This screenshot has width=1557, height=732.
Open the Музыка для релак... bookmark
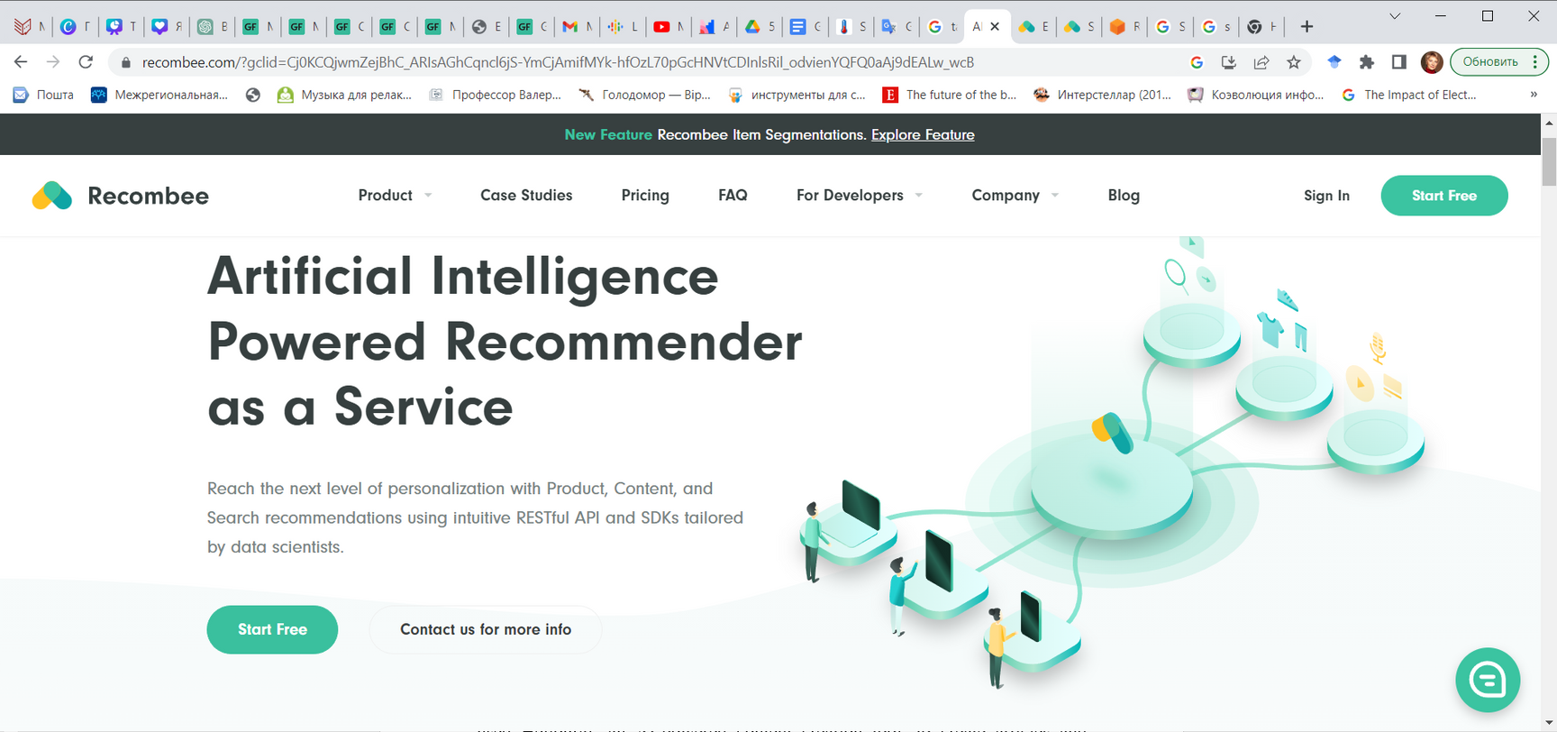[344, 95]
